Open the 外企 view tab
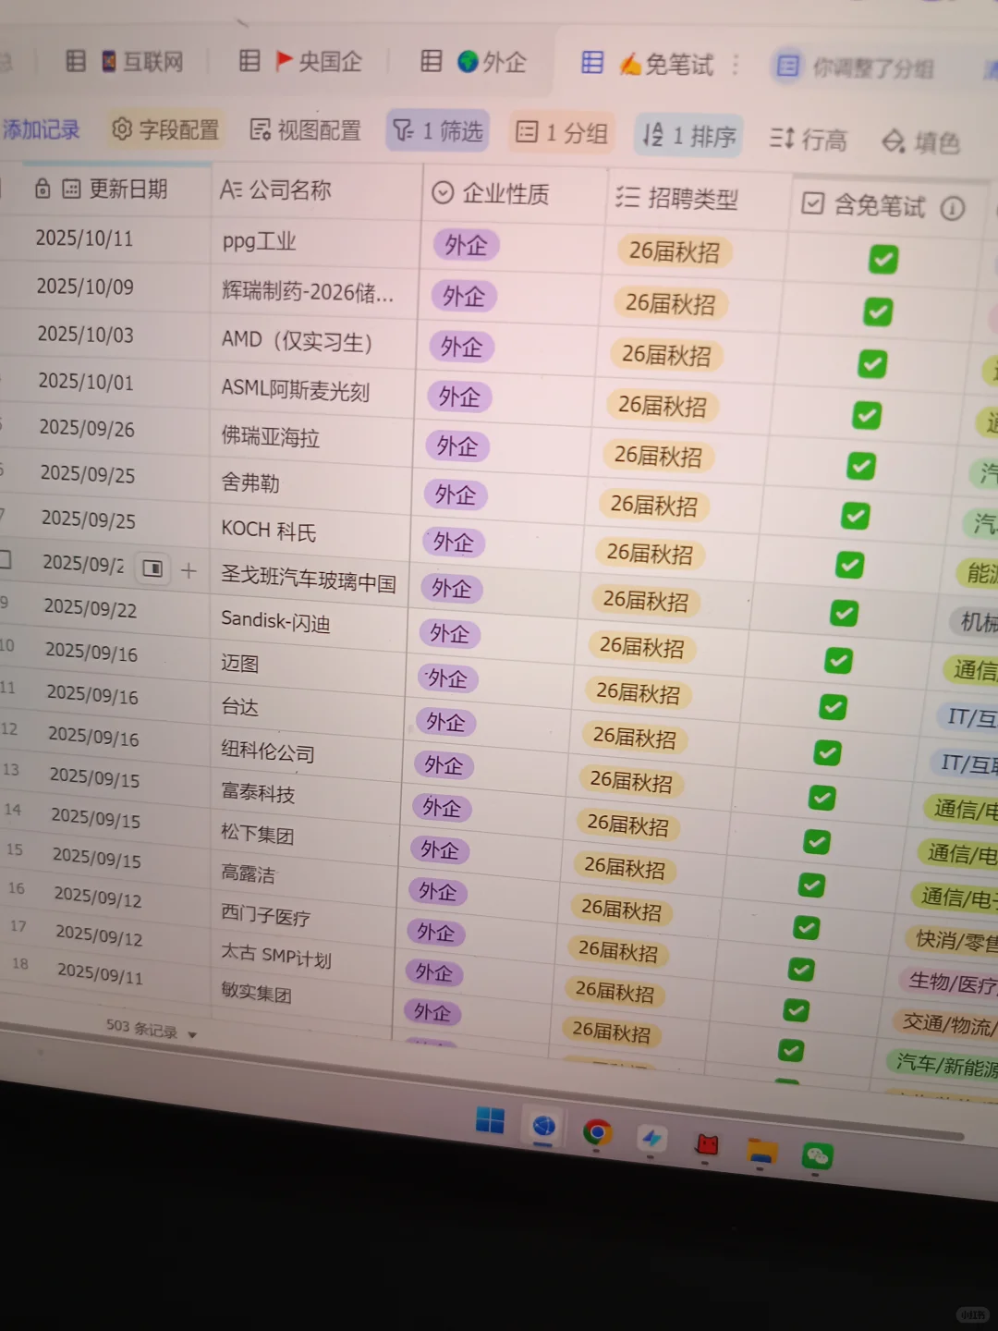The width and height of the screenshot is (998, 1331). [473, 61]
